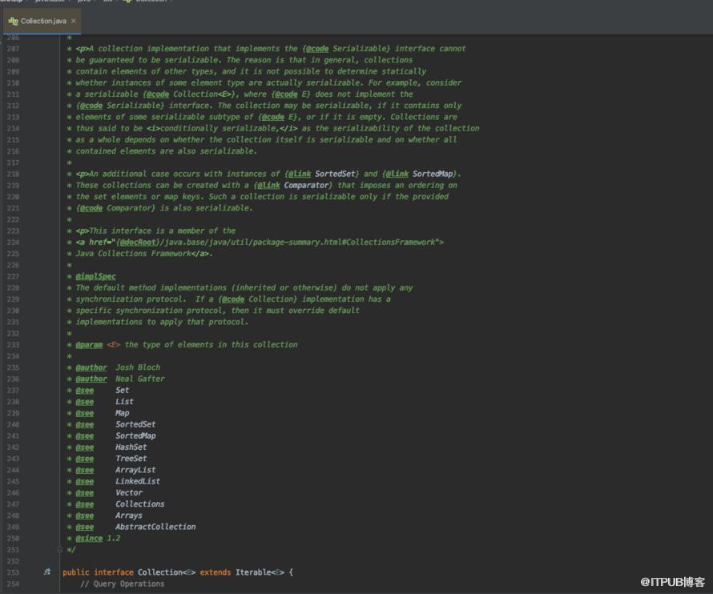Click the 'extends' keyword in the declaration
Viewport: 713px width, 594px height.
(x=215, y=572)
